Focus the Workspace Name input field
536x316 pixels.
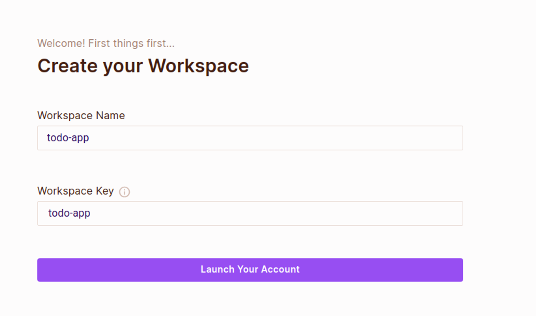click(x=250, y=138)
